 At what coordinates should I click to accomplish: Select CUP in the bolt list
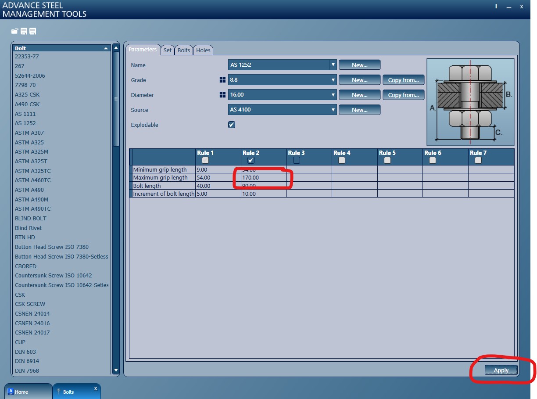tap(20, 342)
